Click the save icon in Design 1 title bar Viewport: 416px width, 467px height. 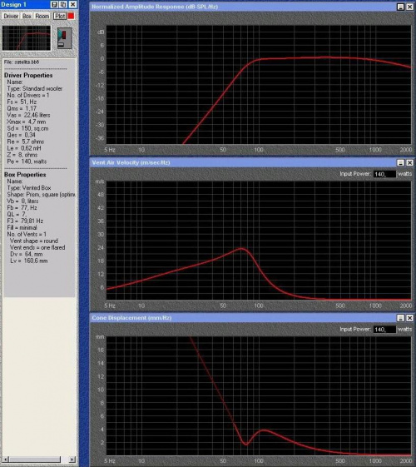(x=54, y=4)
